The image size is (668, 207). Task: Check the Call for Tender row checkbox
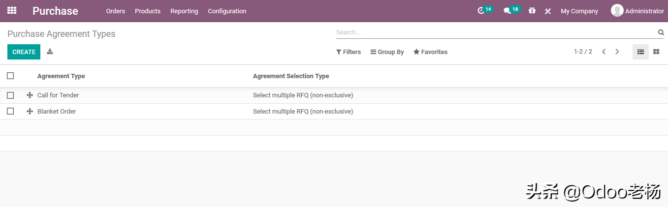pos(10,95)
